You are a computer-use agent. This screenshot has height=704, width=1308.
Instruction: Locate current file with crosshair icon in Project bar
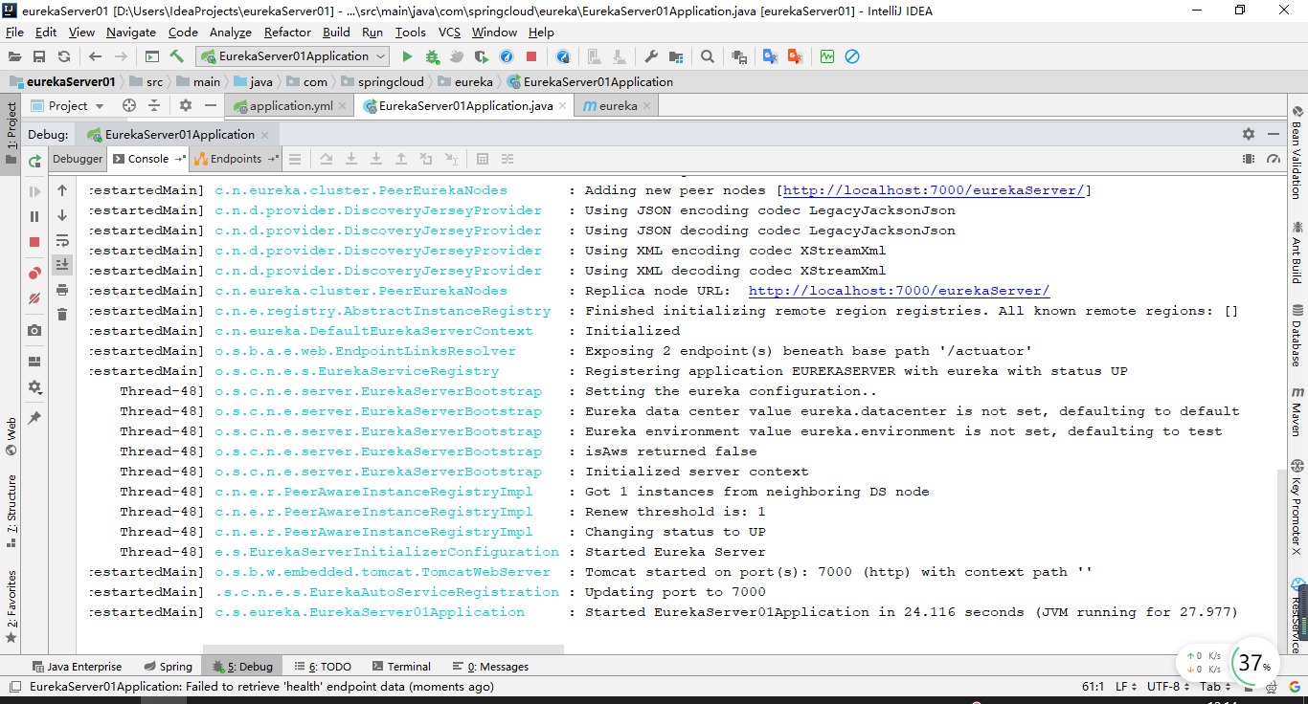coord(129,105)
